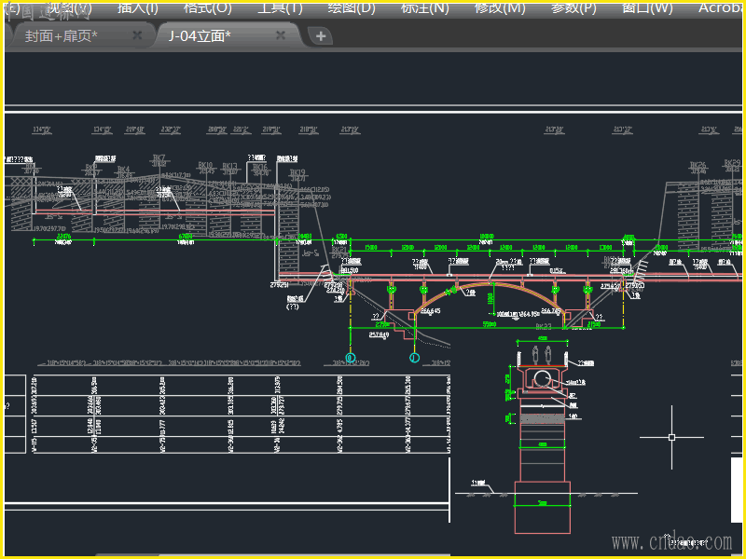The width and height of the screenshot is (746, 559).
Task: Select the BK4 borehole label
Action: pyautogui.click(x=123, y=170)
